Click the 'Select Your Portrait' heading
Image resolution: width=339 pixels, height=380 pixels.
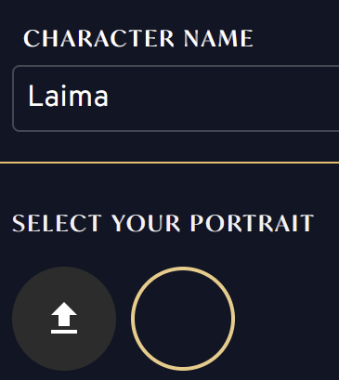click(163, 223)
